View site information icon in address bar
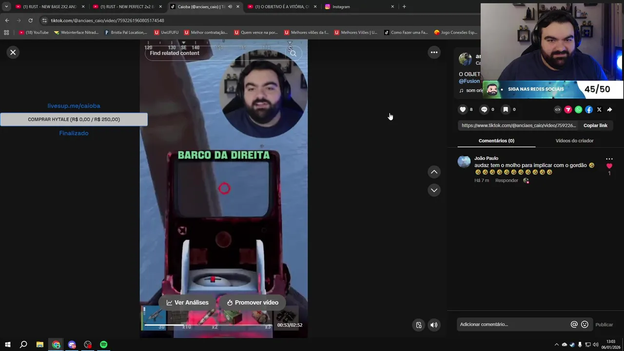 point(44,20)
